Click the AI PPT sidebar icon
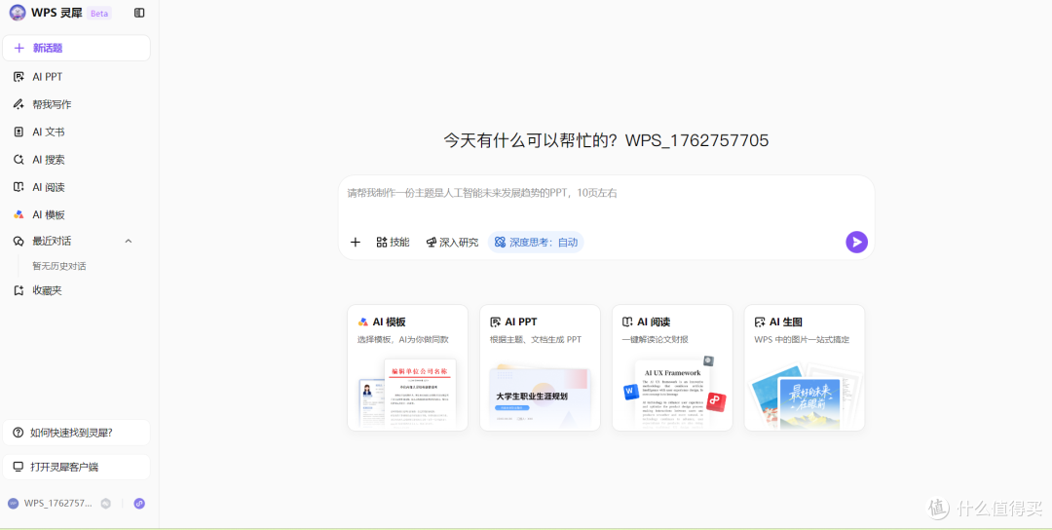 pyautogui.click(x=19, y=77)
